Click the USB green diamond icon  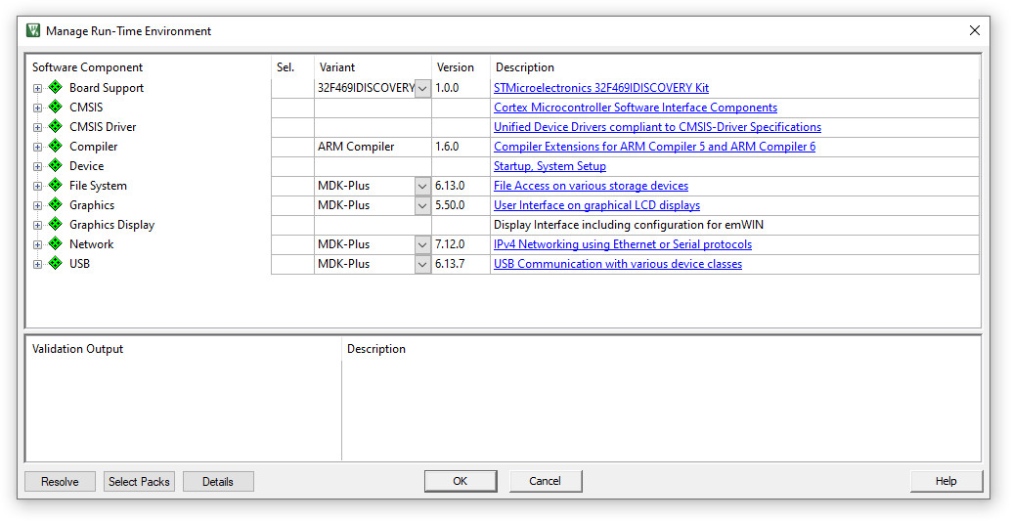(x=56, y=264)
